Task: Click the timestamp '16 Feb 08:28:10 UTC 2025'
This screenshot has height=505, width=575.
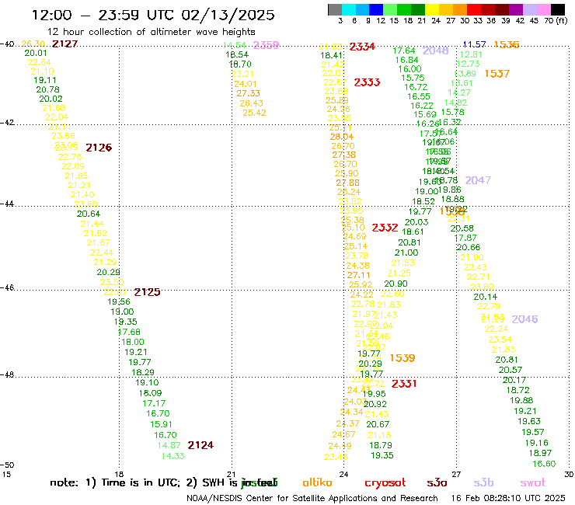Action: tap(508, 499)
